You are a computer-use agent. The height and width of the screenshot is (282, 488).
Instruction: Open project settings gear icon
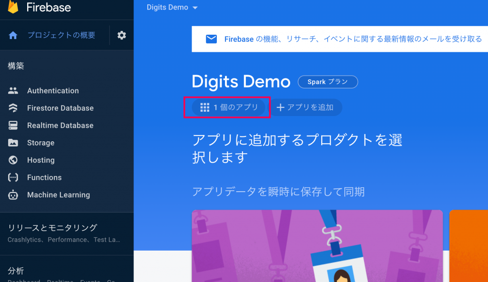122,35
